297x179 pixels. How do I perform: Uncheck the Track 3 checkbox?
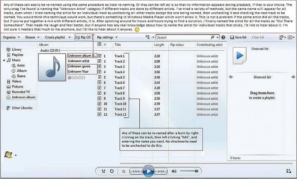pyautogui.click(x=99, y=67)
